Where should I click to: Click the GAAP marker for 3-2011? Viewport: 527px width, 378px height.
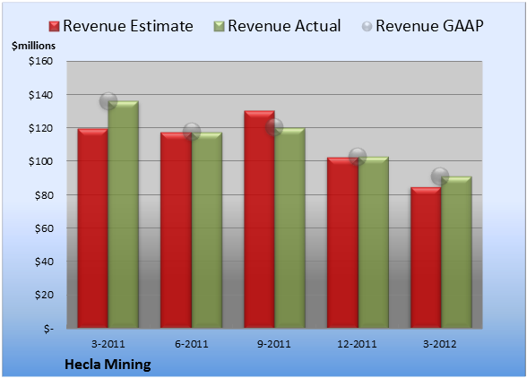pyautogui.click(x=108, y=101)
